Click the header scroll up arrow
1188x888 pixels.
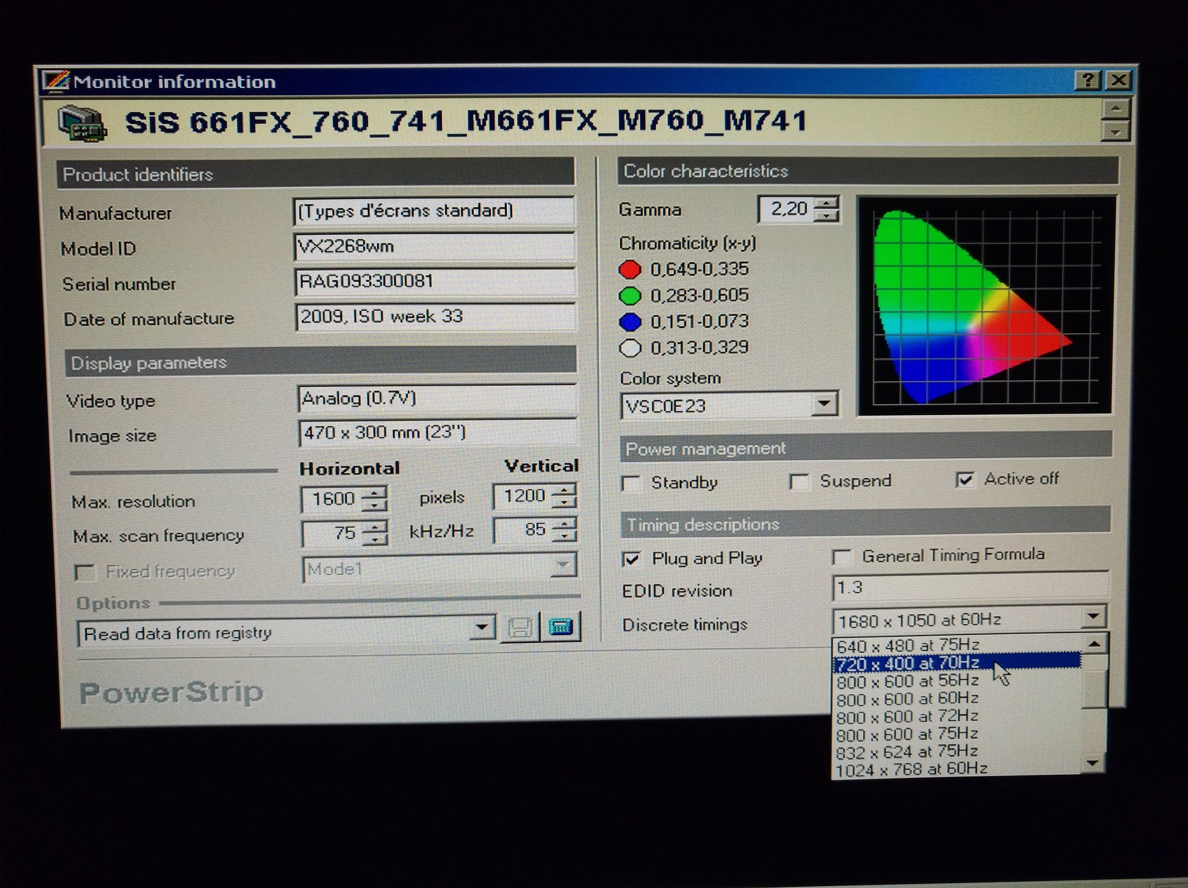click(x=1116, y=109)
